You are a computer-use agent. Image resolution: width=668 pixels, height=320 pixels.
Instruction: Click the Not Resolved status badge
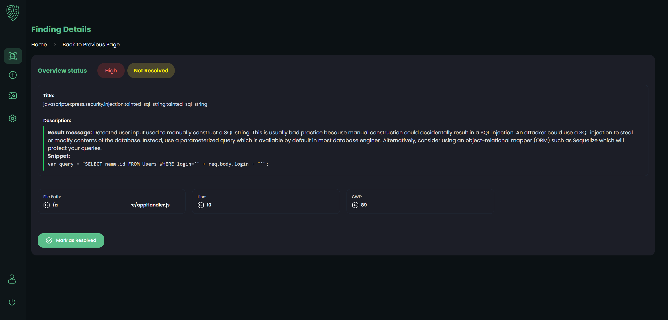click(151, 71)
